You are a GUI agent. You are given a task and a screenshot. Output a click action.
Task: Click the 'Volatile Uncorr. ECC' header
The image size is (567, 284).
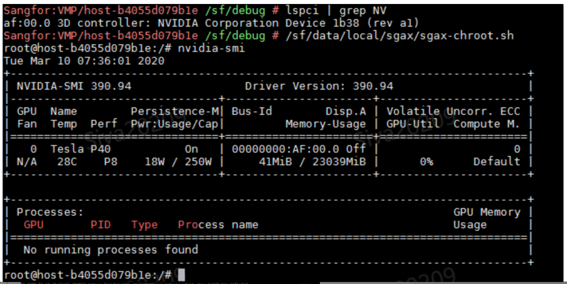click(x=453, y=112)
